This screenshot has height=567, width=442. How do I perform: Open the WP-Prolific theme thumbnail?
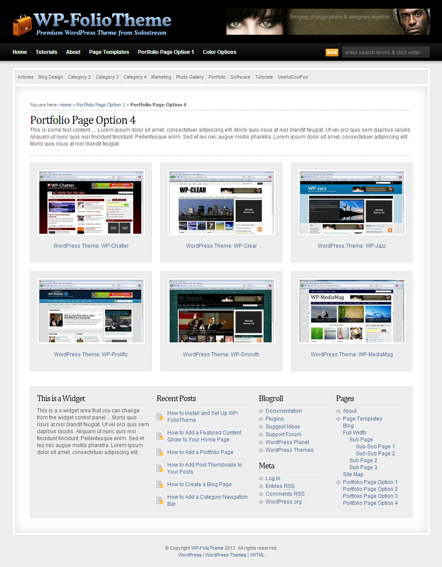(91, 311)
